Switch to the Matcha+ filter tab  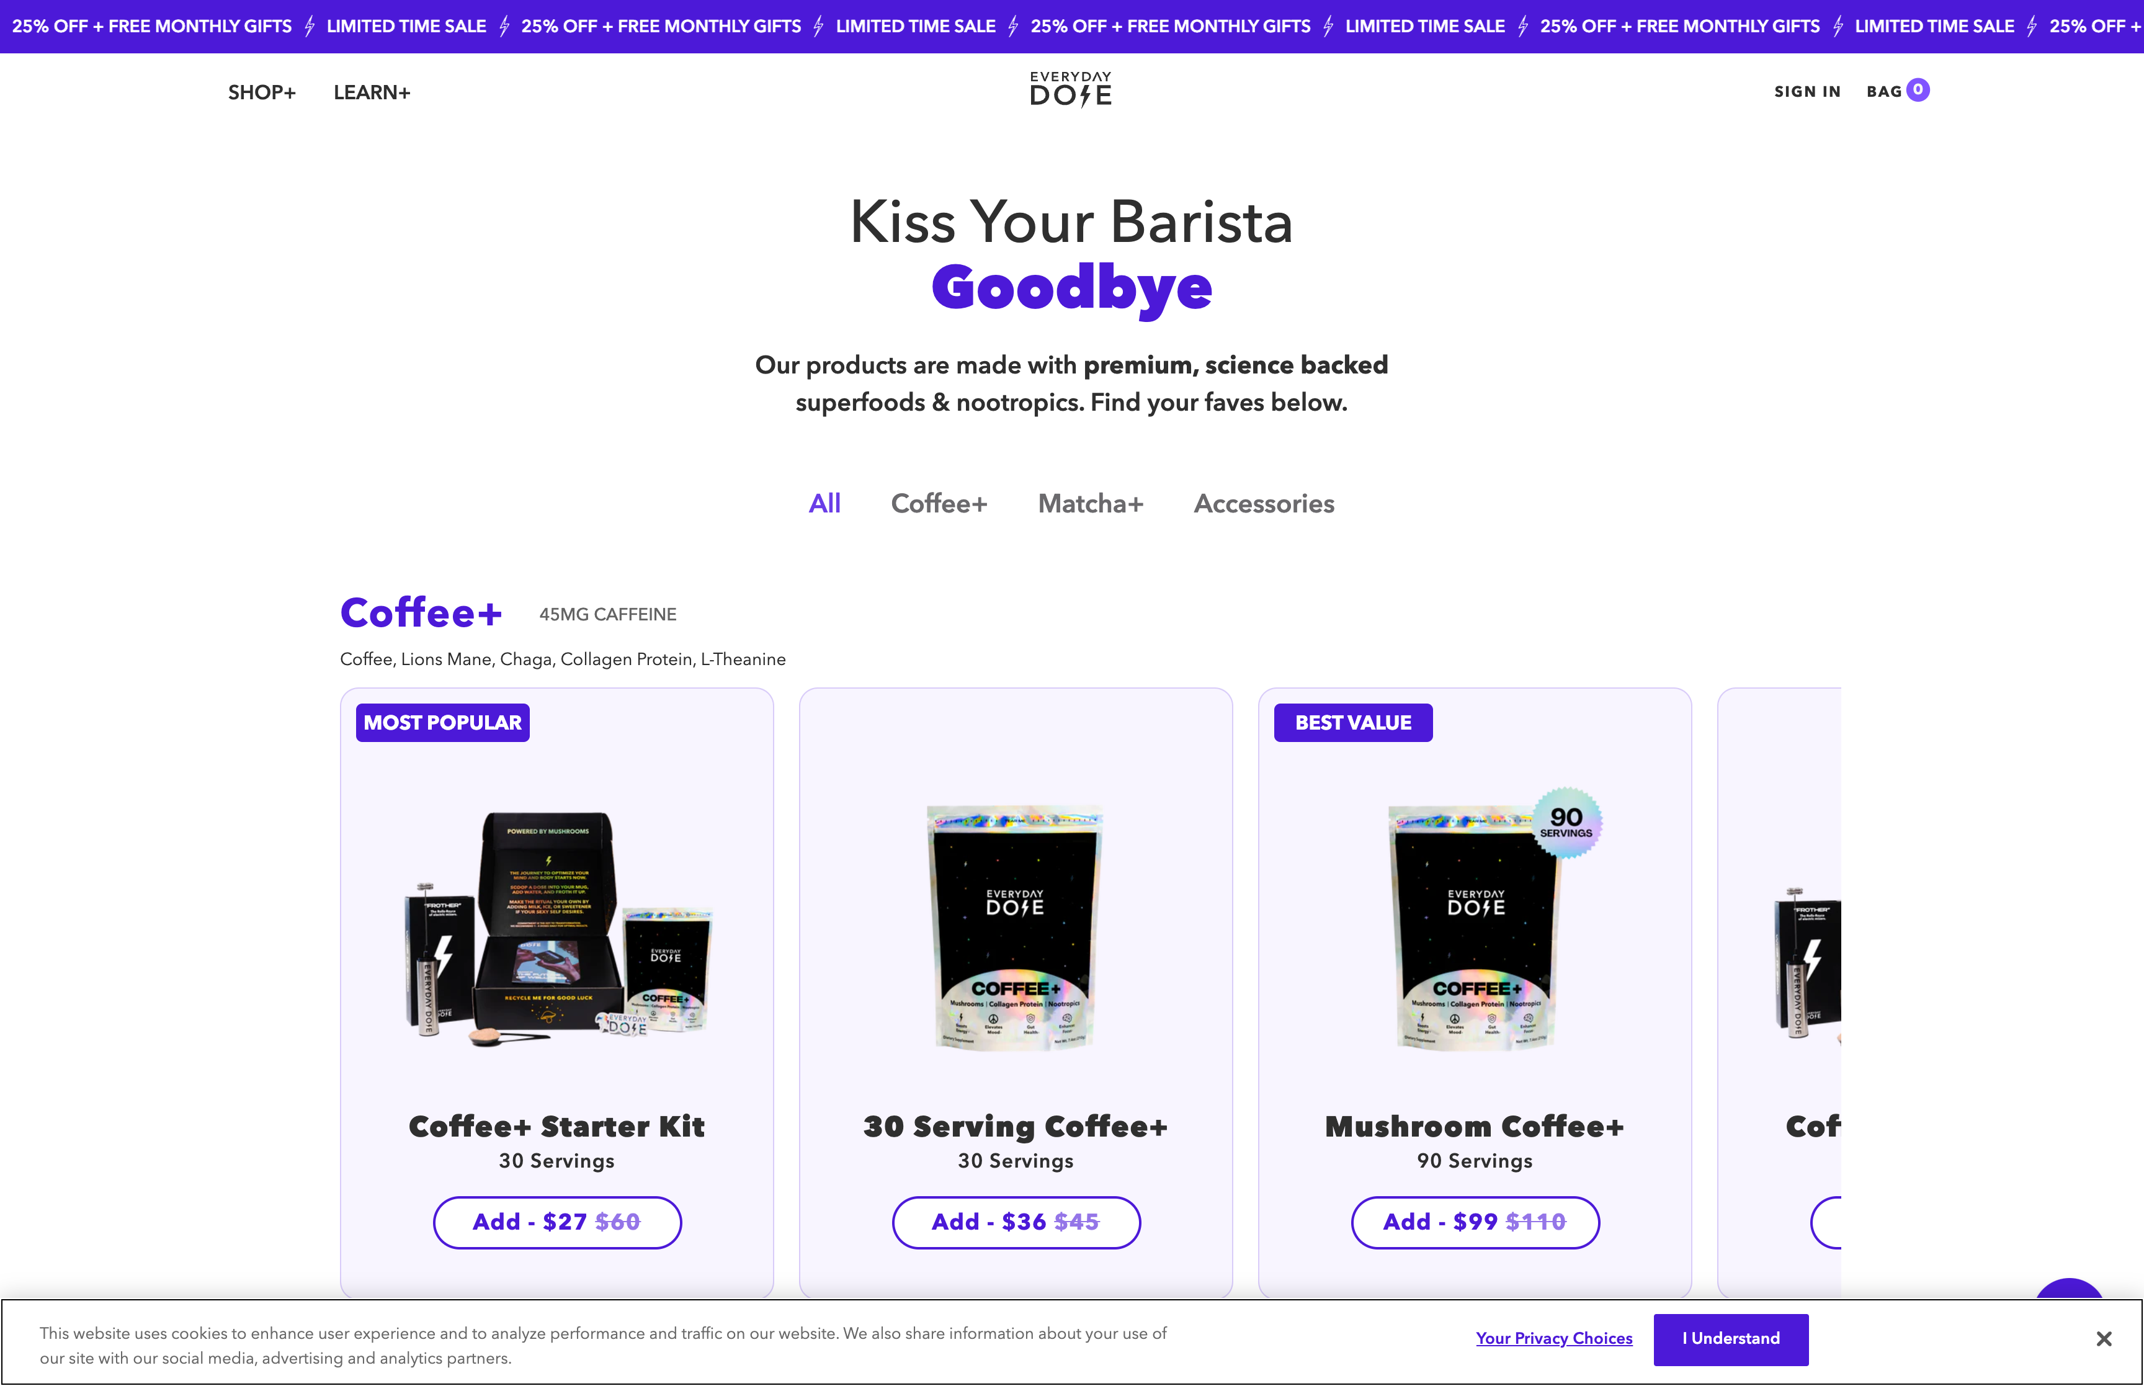[x=1091, y=503]
